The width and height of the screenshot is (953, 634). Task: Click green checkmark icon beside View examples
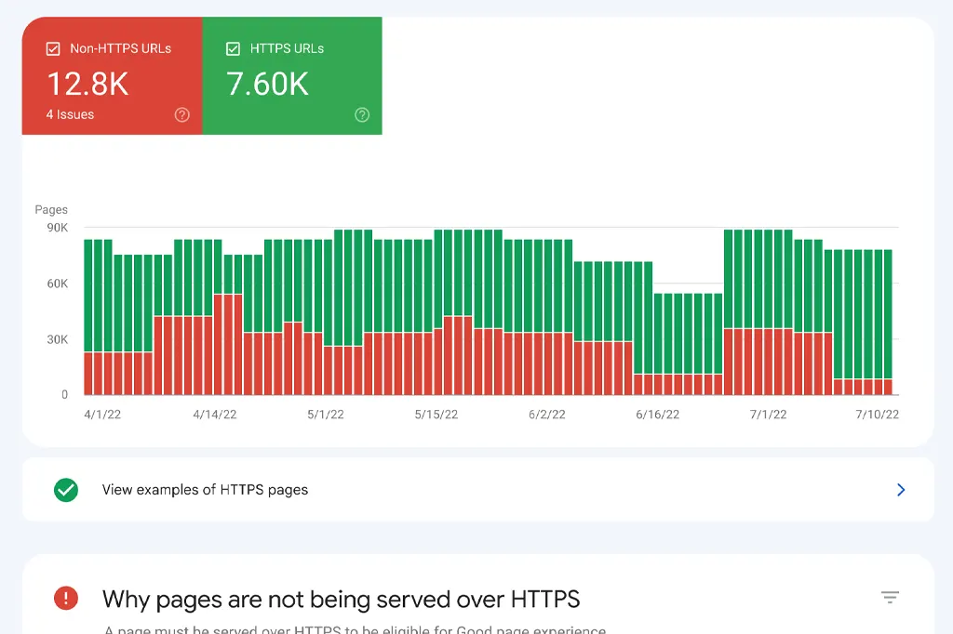pos(66,490)
